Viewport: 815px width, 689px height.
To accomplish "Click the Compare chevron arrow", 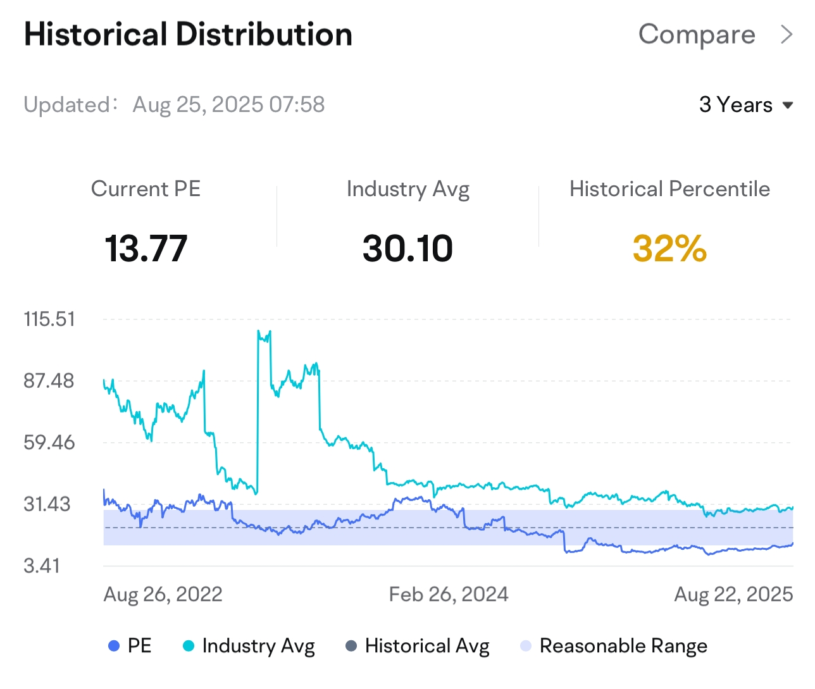I will click(786, 35).
